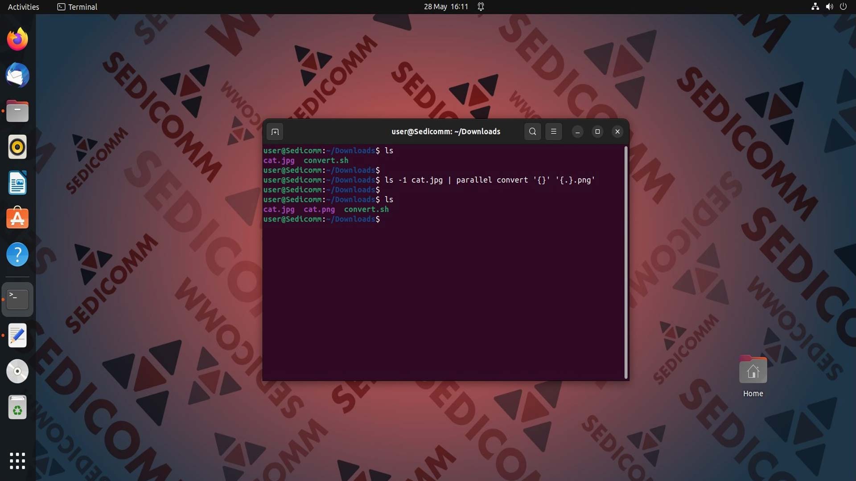
Task: Click the notification bell icon in the top bar
Action: [481, 7]
